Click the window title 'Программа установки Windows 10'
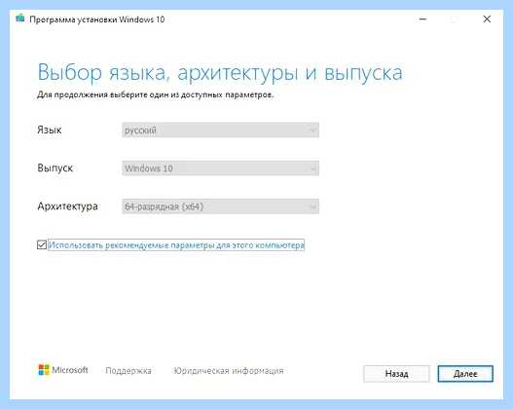 coord(96,19)
